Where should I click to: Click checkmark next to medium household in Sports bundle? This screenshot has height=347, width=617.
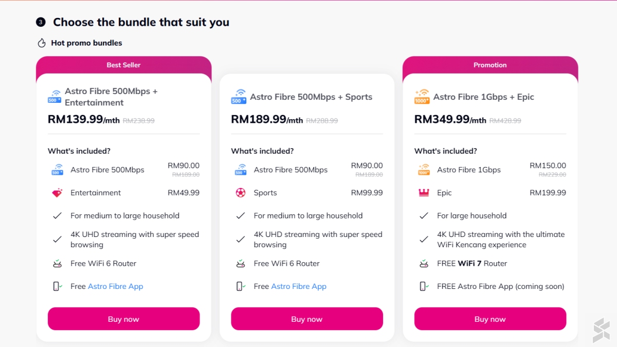coord(240,216)
